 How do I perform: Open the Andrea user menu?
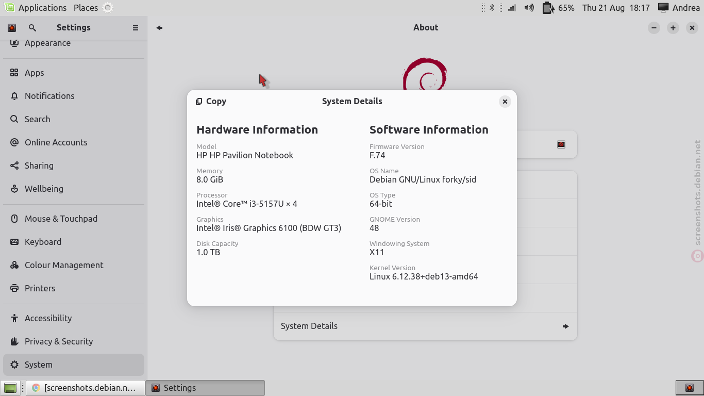[679, 8]
